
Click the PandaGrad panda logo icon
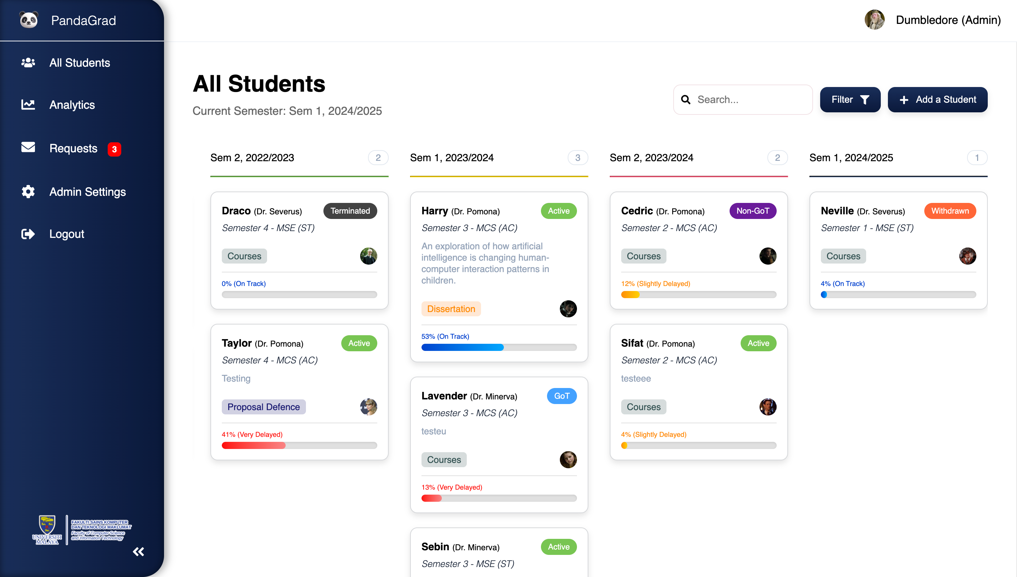tap(29, 20)
